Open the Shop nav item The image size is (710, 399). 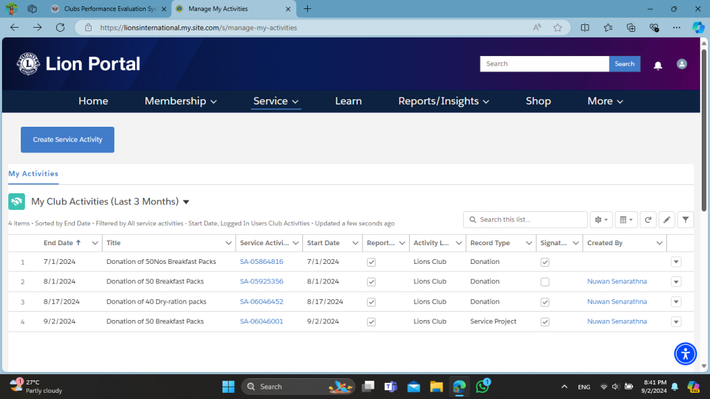(538, 101)
